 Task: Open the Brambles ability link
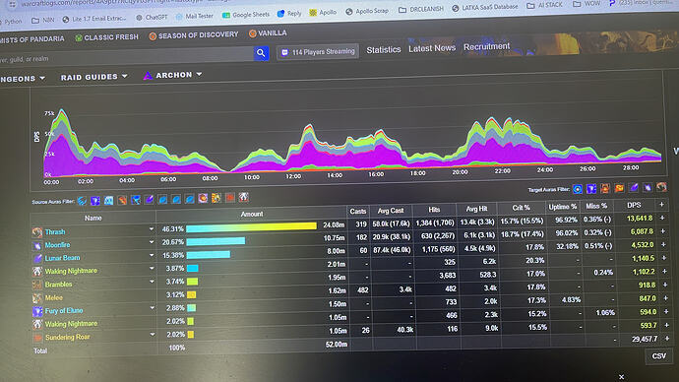(58, 285)
